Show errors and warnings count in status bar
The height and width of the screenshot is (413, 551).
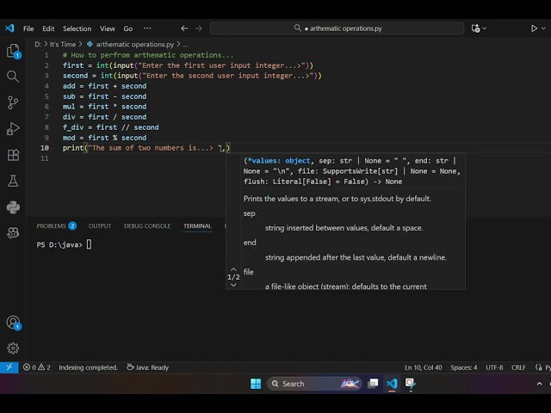coord(36,367)
